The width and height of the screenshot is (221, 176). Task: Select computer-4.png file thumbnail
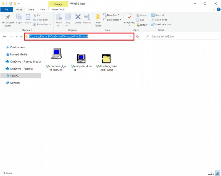[x=81, y=59]
